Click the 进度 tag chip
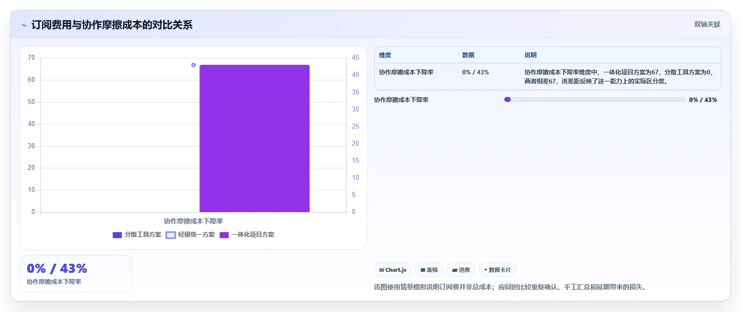 point(461,270)
